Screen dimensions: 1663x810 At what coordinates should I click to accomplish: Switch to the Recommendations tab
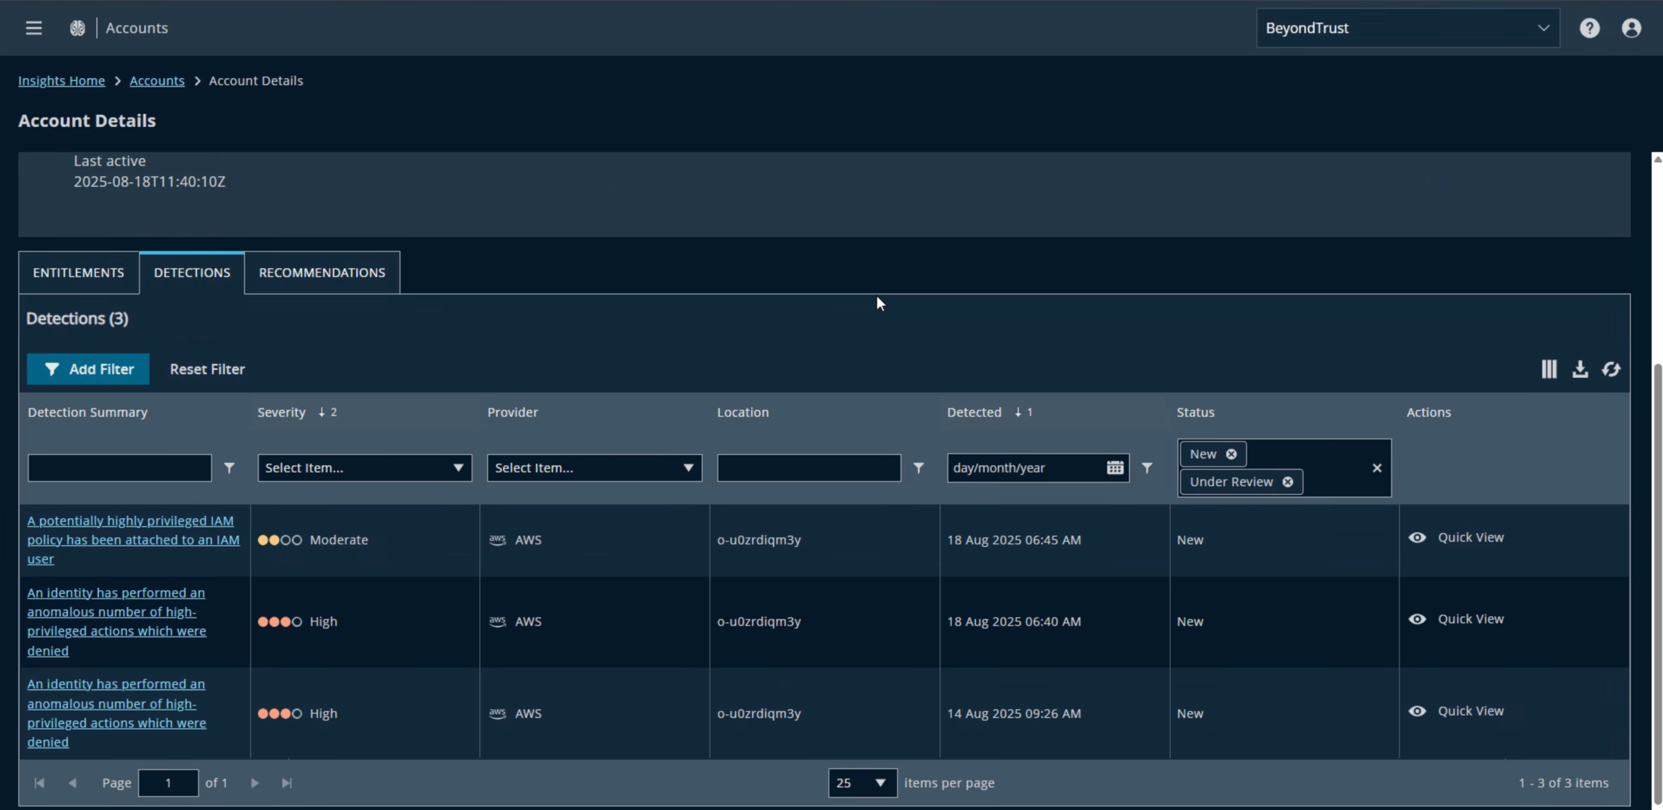point(322,272)
